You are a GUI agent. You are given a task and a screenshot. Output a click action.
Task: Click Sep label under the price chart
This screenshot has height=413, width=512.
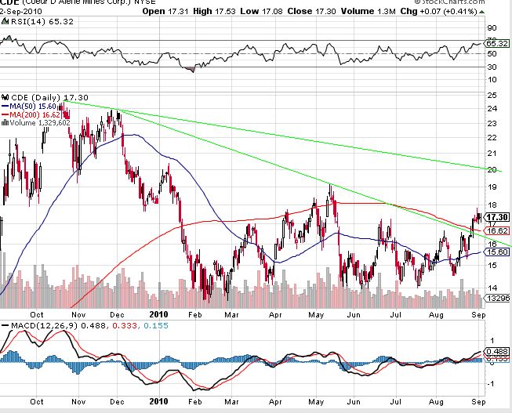coord(479,315)
